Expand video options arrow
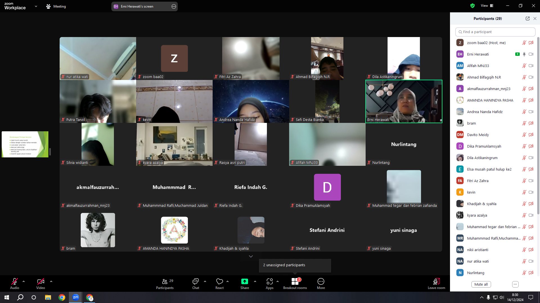The height and width of the screenshot is (303, 540). pyautogui.click(x=51, y=281)
